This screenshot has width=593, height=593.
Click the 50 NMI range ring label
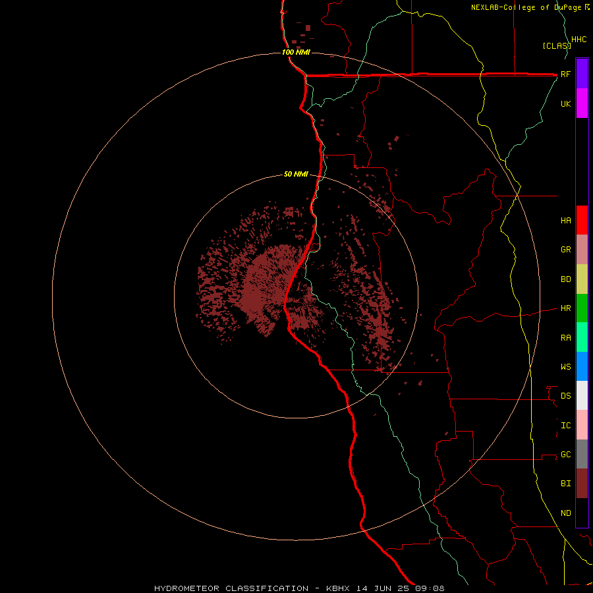click(x=296, y=174)
